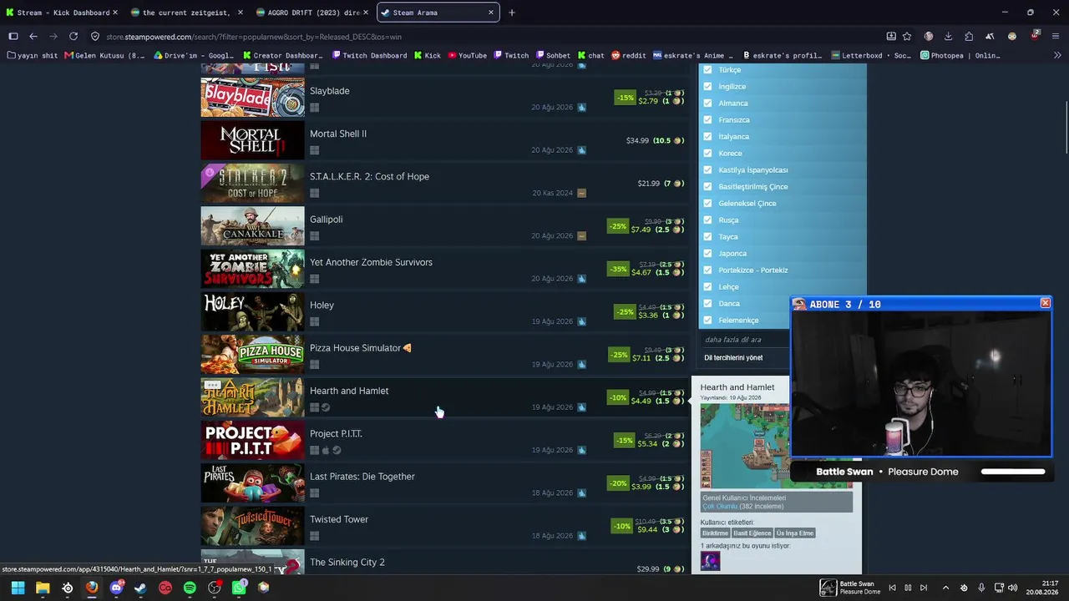
Task: Open WhatsApp from the taskbar
Action: pos(239,588)
